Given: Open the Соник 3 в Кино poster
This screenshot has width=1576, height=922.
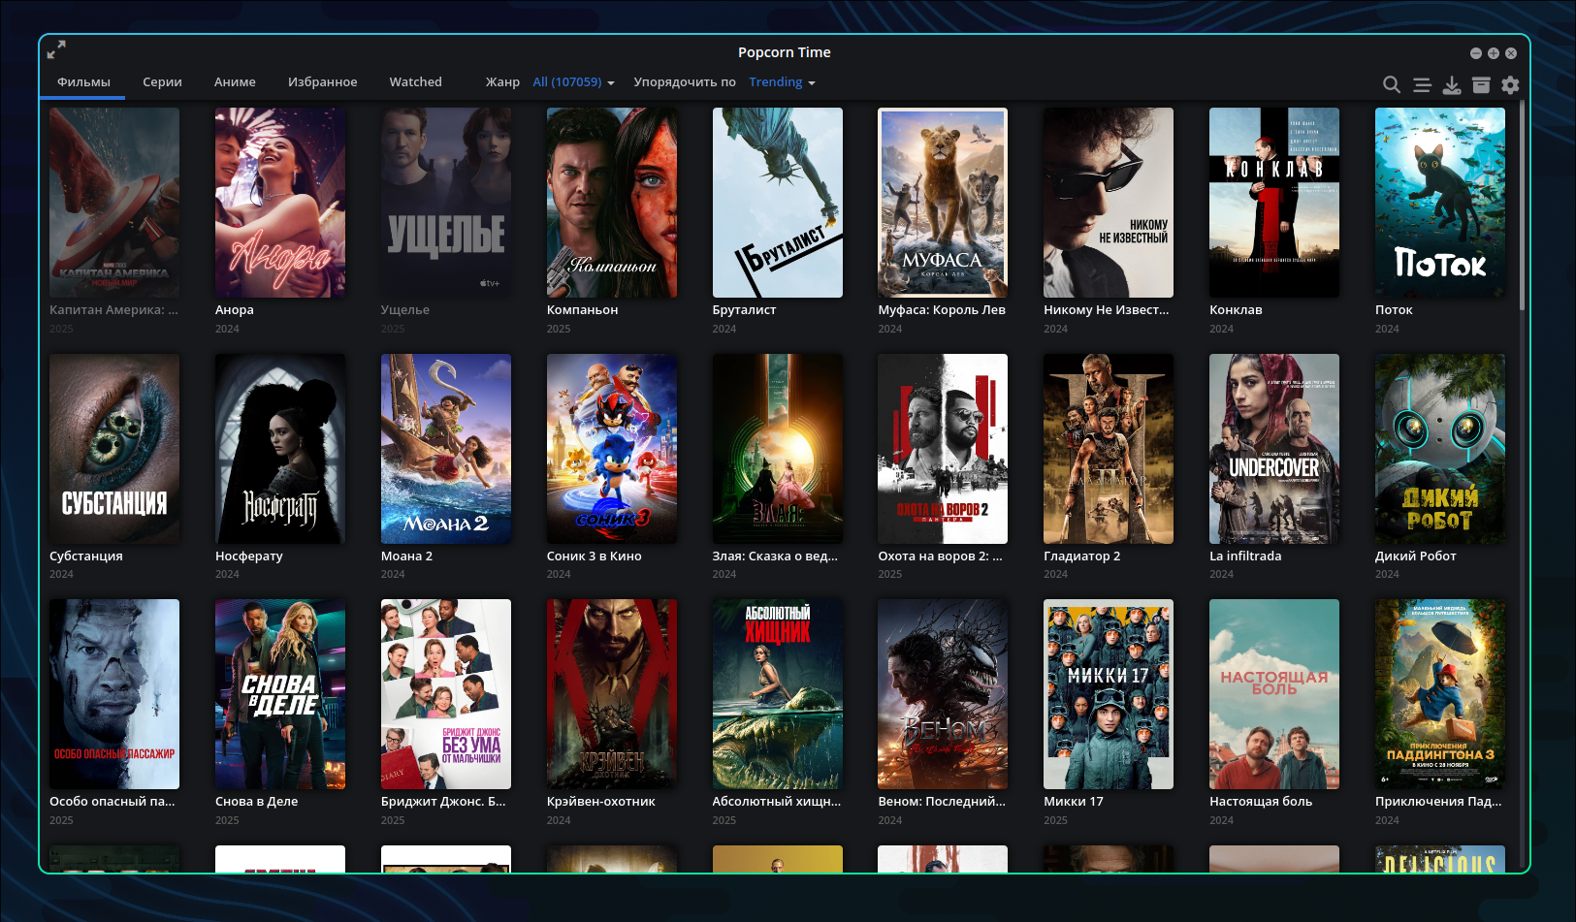Looking at the screenshot, I should (612, 449).
